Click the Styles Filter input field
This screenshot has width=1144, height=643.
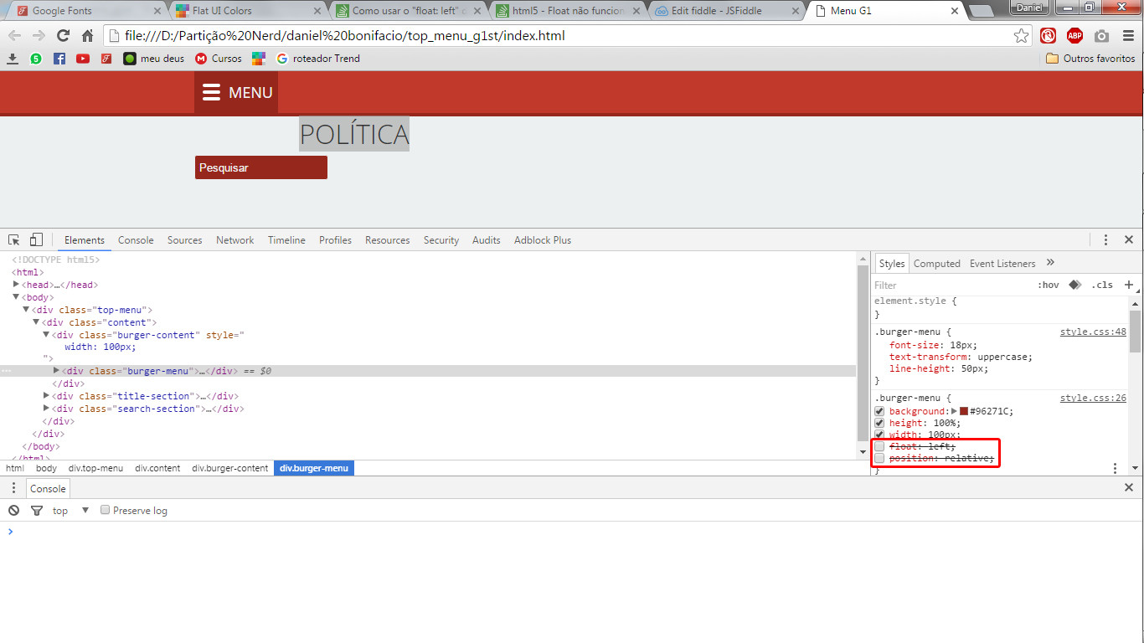click(x=951, y=285)
